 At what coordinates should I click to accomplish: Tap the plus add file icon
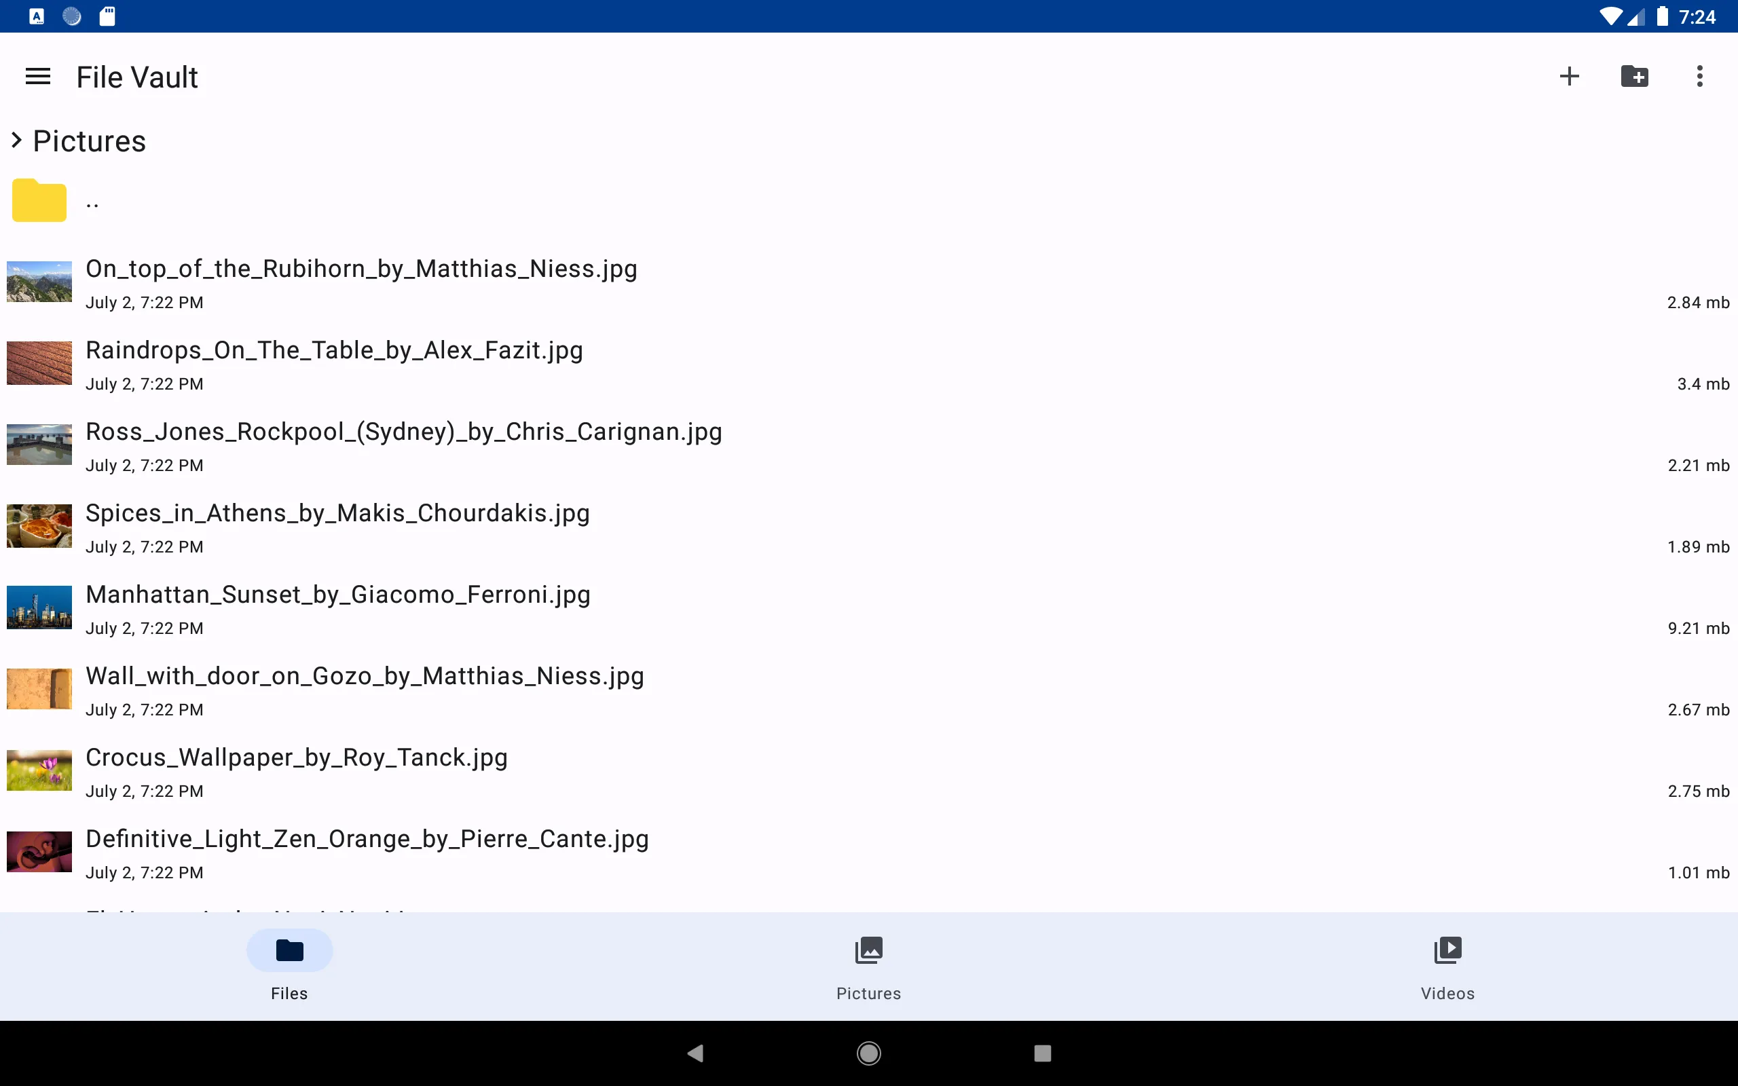point(1569,76)
